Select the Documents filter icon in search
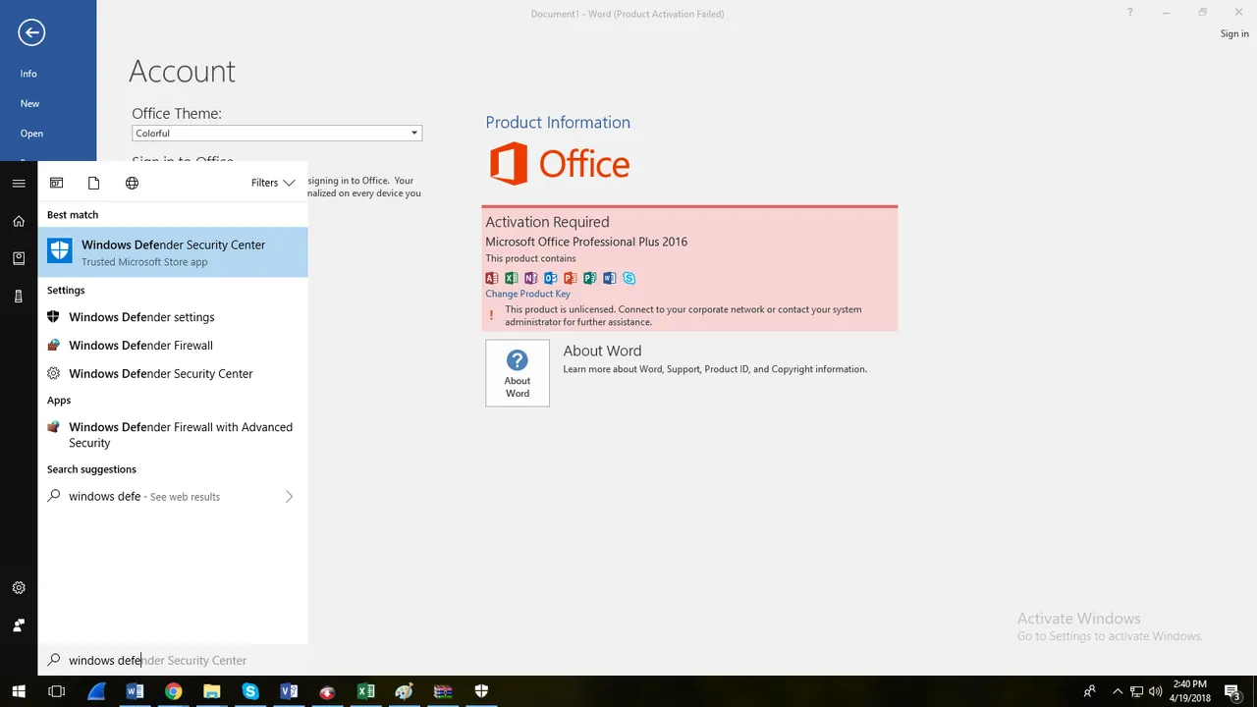This screenshot has width=1257, height=707. (94, 183)
